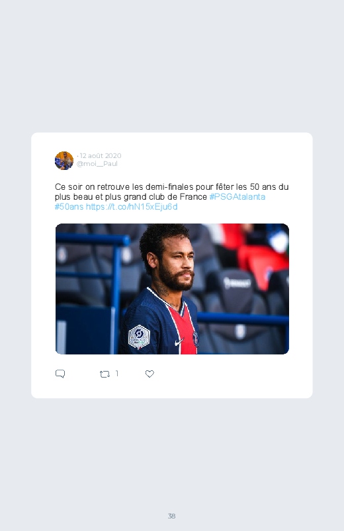
Task: Open the @moi__Paul handle
Action: click(97, 164)
